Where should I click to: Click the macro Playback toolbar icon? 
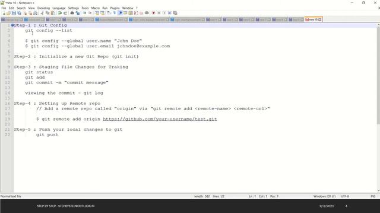(164, 13)
